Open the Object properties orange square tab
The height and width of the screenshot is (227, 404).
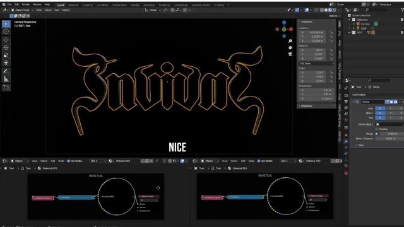click(x=346, y=136)
